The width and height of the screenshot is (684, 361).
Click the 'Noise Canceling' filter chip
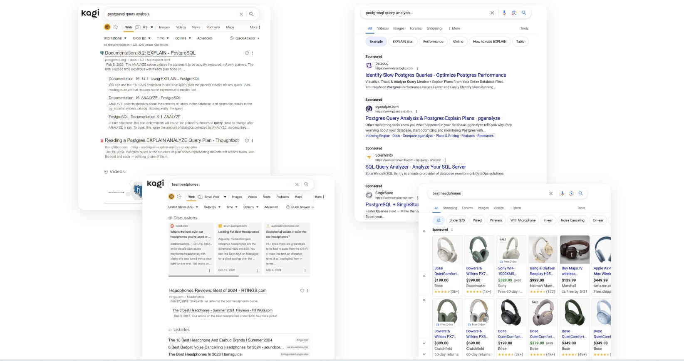(572, 220)
